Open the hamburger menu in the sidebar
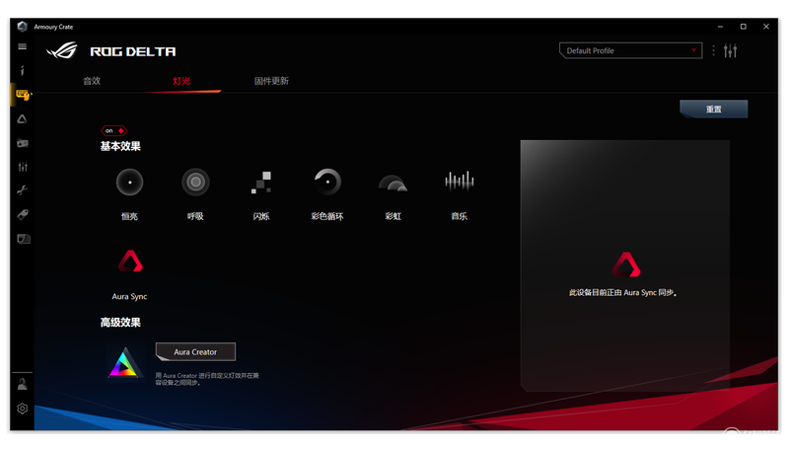Screen dimensions: 789x452 [x=22, y=46]
